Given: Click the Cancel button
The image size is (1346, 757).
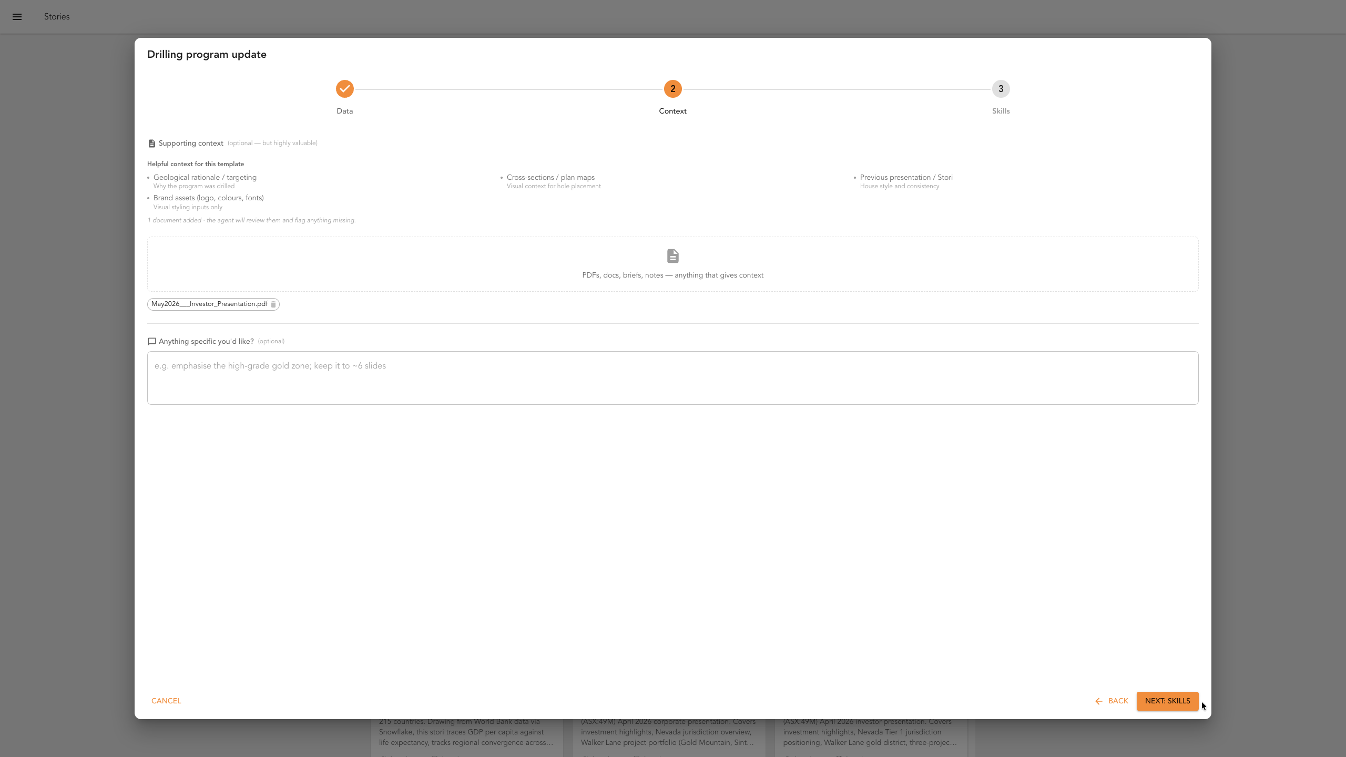Looking at the screenshot, I should 166,701.
